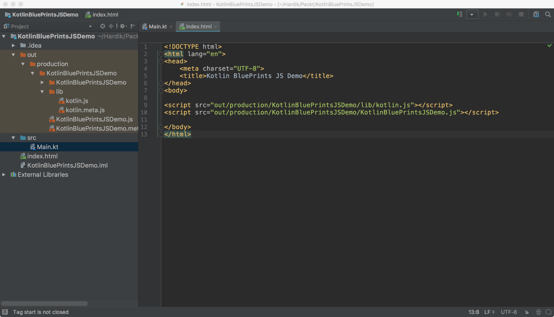Click the Stop square icon
This screenshot has height=317, width=554.
521,14
